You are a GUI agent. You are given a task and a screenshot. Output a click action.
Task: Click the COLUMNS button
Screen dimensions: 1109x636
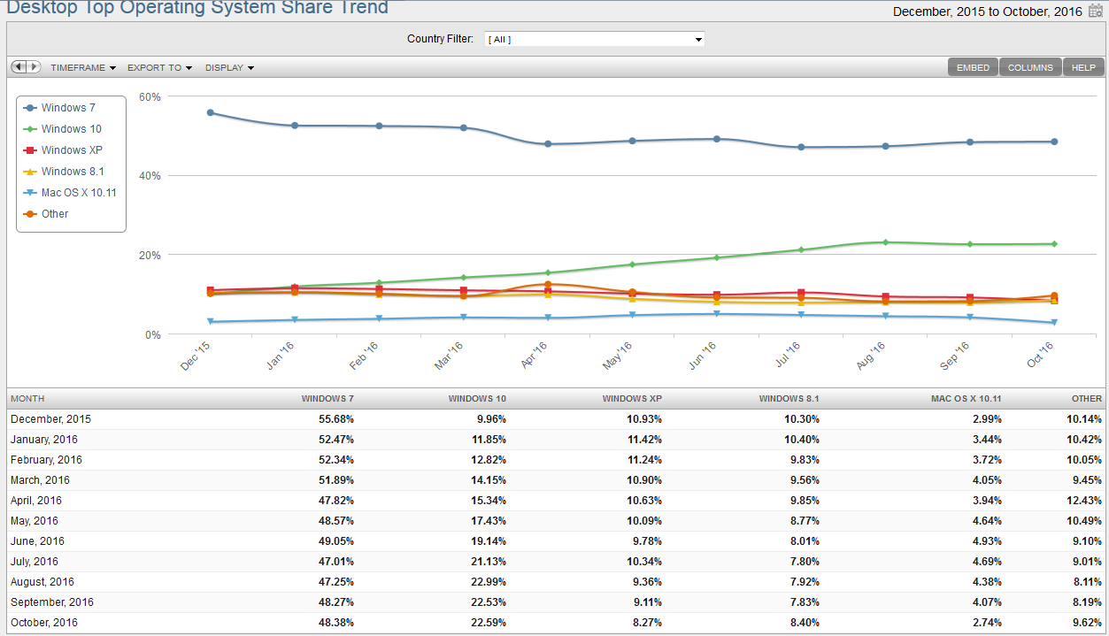tap(1030, 67)
